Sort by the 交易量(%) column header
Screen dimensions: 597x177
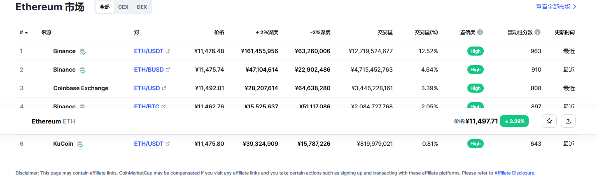tap(426, 32)
